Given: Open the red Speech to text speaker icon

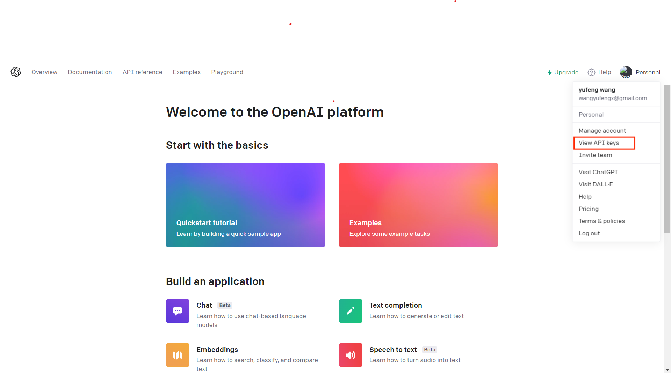Looking at the screenshot, I should 351,355.
